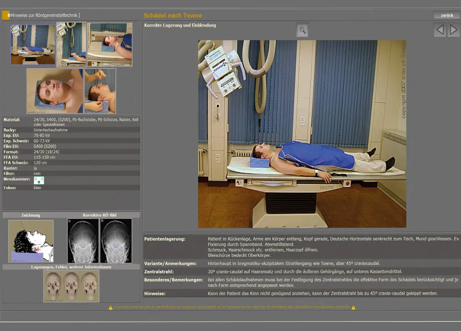Open the three skulls positioning errors image
The width and height of the screenshot is (461, 331).
point(71,286)
